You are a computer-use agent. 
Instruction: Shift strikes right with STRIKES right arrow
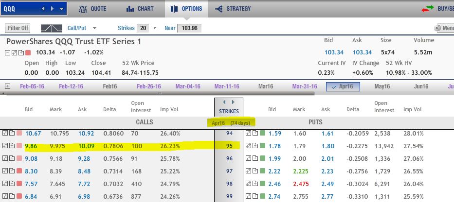click(233, 102)
